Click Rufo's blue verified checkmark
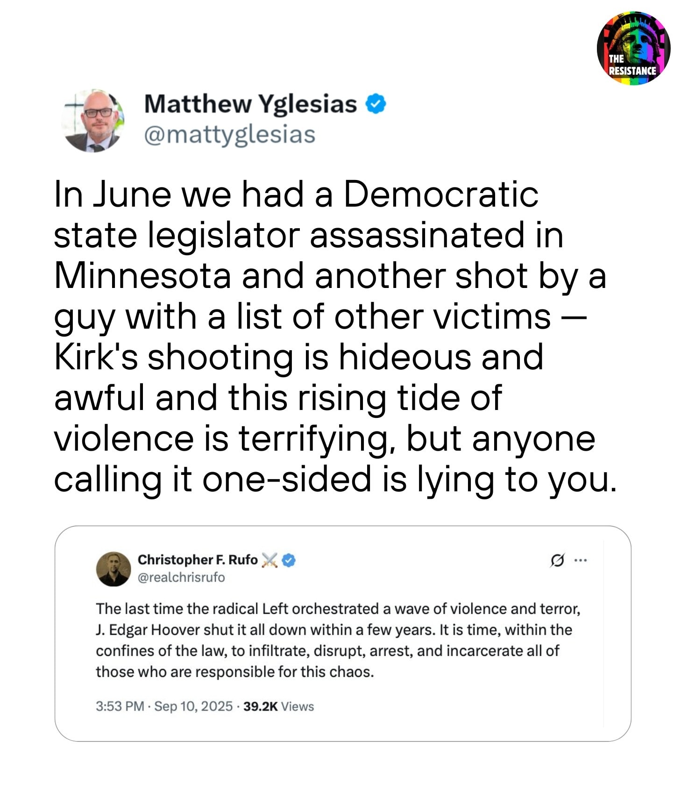The image size is (695, 798). pyautogui.click(x=289, y=560)
